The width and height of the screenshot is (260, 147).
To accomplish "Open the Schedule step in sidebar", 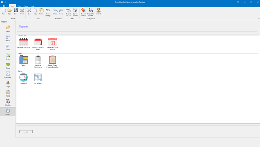I will click(8, 102).
